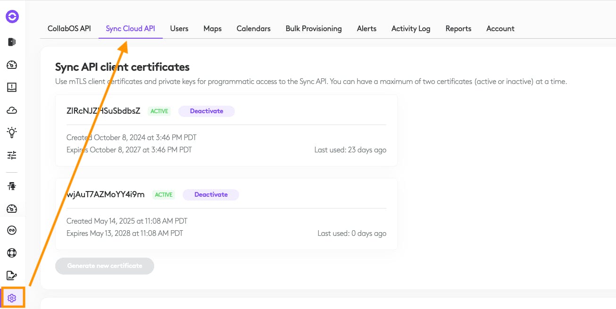The image size is (616, 309).
Task: Open the lower gauge icon in sidebar
Action: click(12, 209)
